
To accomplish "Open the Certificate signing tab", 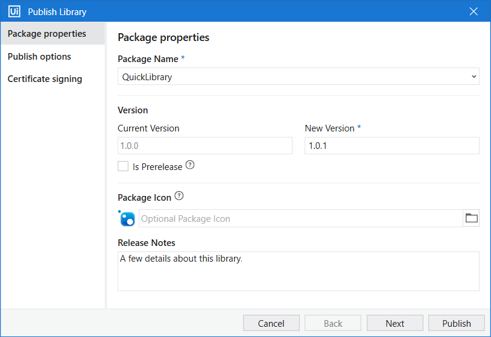I will 45,79.
